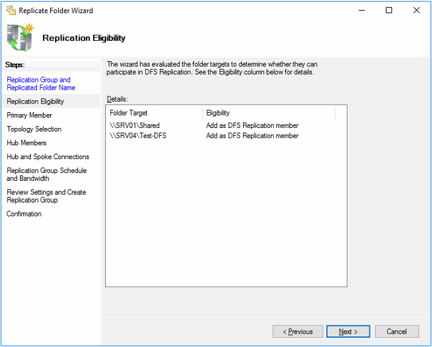Open Replication Group and Replicated Folder Name step
The image size is (432, 347).
pyautogui.click(x=39, y=84)
